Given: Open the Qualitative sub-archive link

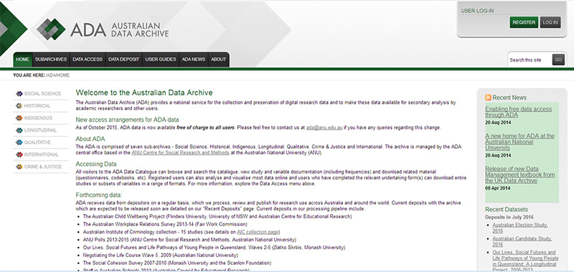Looking at the screenshot, I should pos(37,142).
